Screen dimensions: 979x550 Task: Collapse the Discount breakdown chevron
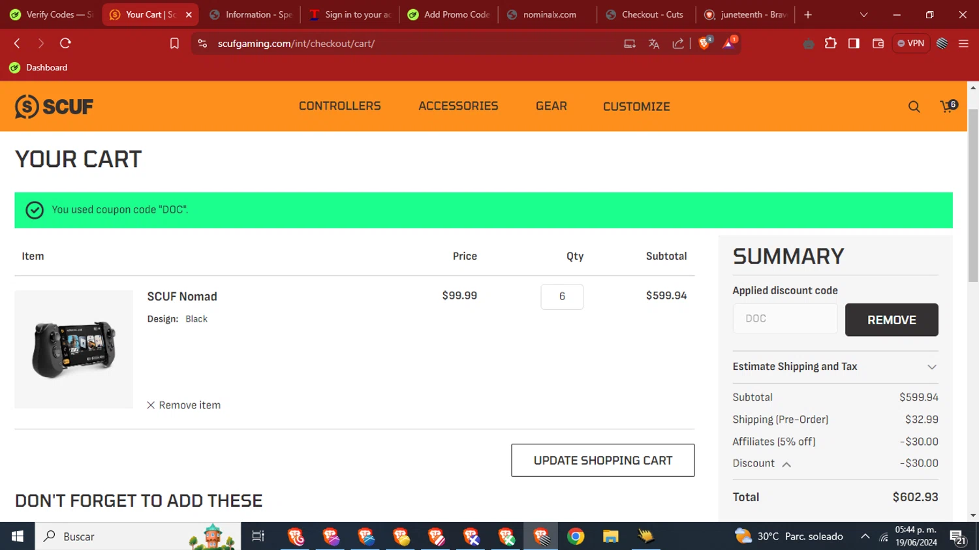pyautogui.click(x=786, y=465)
